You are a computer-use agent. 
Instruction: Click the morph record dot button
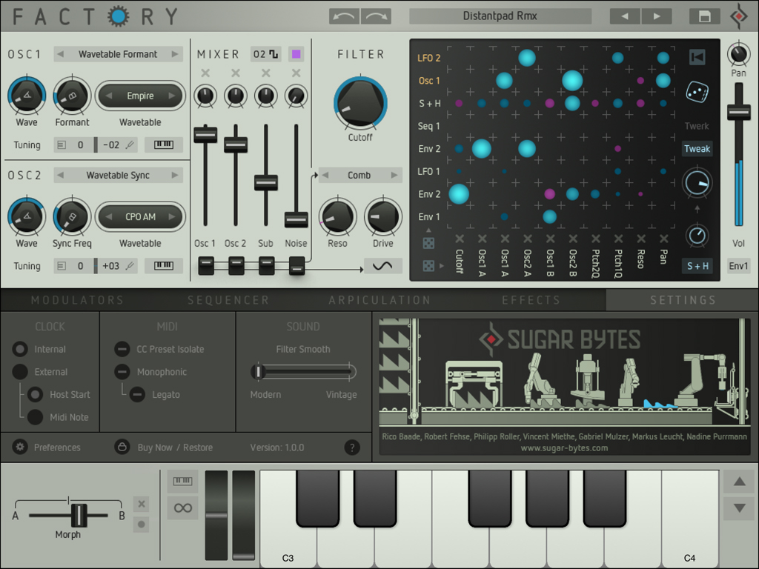[142, 525]
